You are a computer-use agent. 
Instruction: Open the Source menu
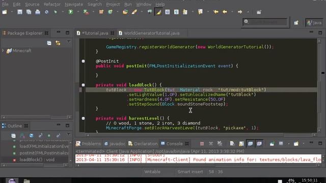pyautogui.click(x=32, y=4)
